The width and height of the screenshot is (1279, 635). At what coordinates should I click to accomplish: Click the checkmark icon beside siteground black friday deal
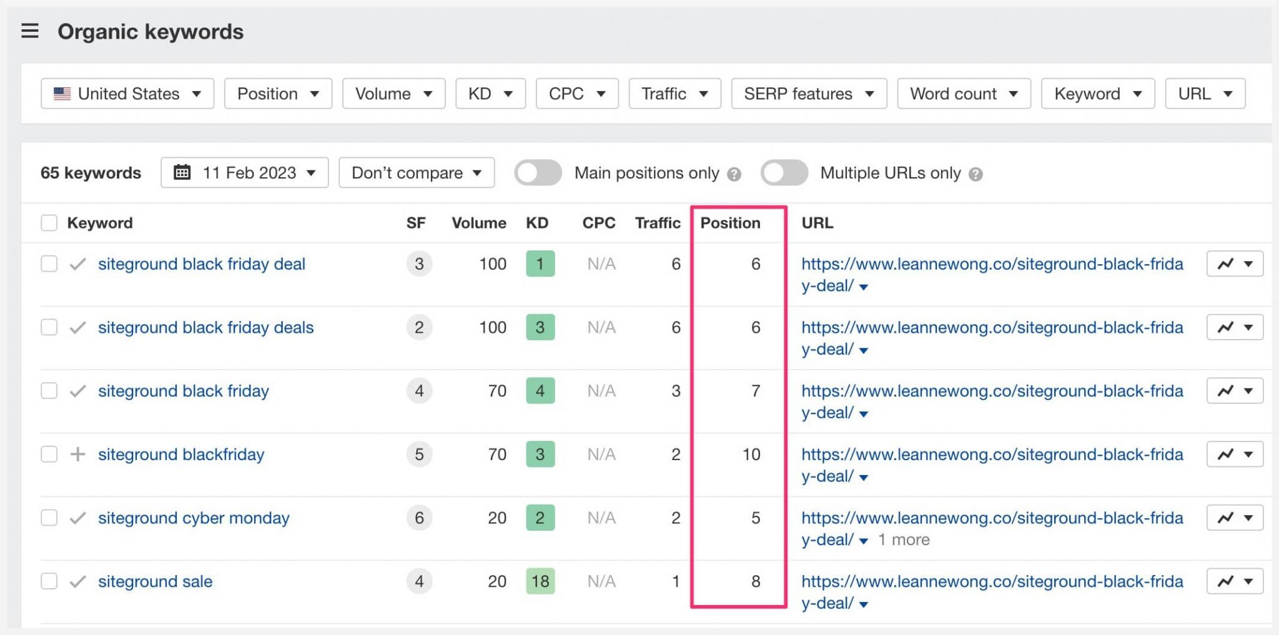coord(77,263)
